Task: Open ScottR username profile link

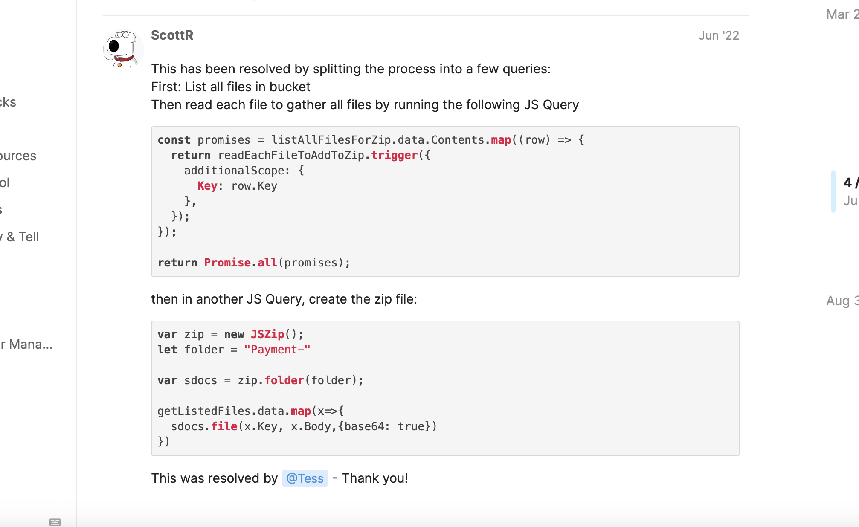Action: (172, 35)
